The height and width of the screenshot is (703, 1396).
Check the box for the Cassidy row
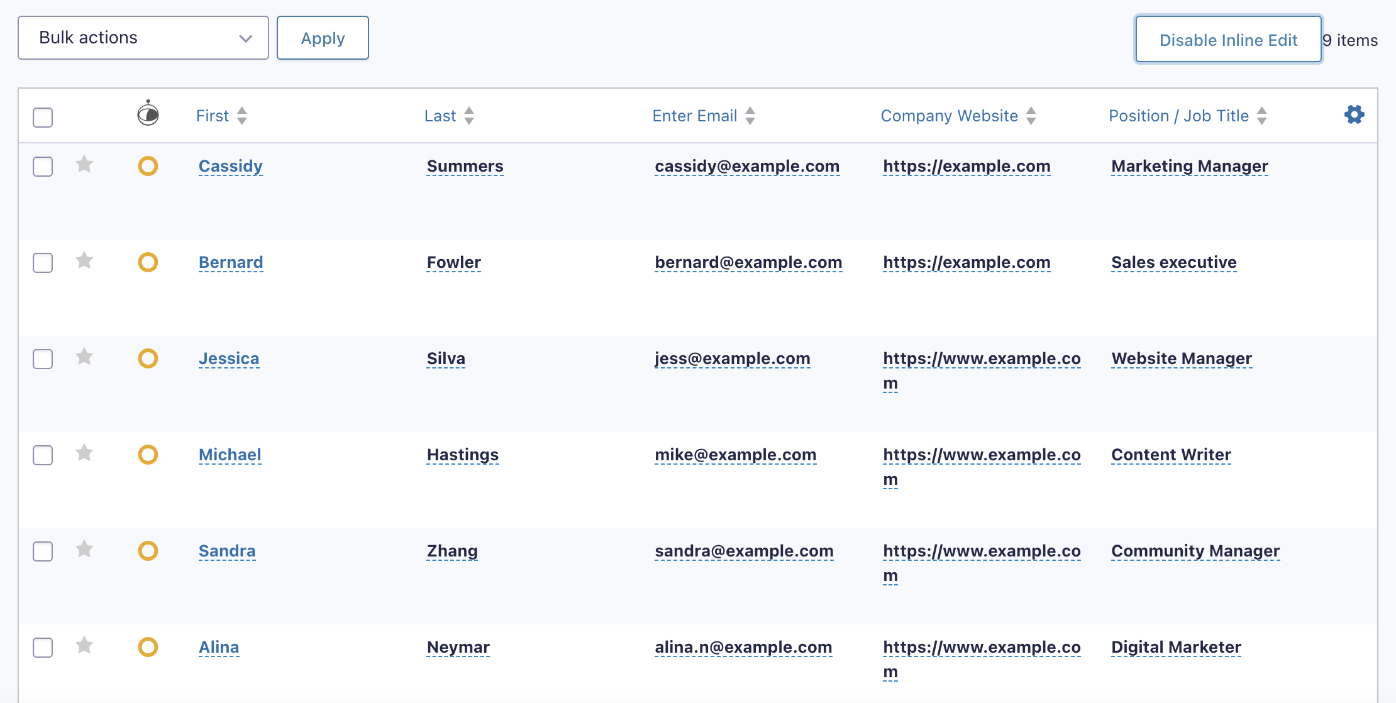43,167
